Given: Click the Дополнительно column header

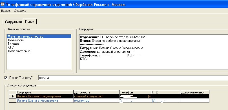Looking at the screenshot, I should pyautogui.click(x=195, y=92).
